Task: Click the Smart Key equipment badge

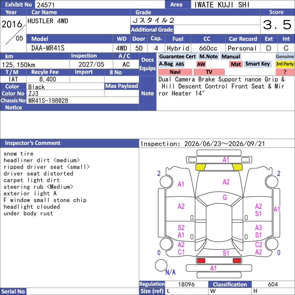Action: [257, 64]
